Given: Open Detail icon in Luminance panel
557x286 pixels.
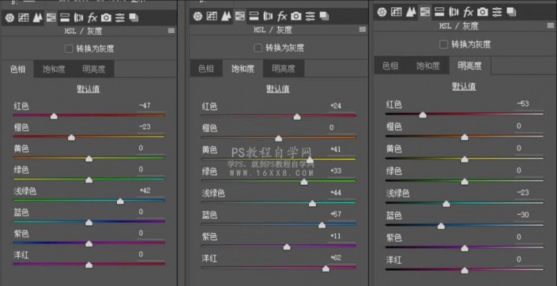Looking at the screenshot, I should click(x=411, y=12).
